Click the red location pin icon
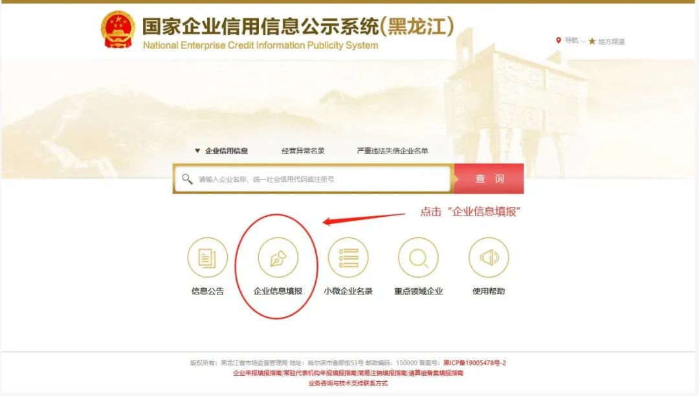This screenshot has width=699, height=396. 558,41
